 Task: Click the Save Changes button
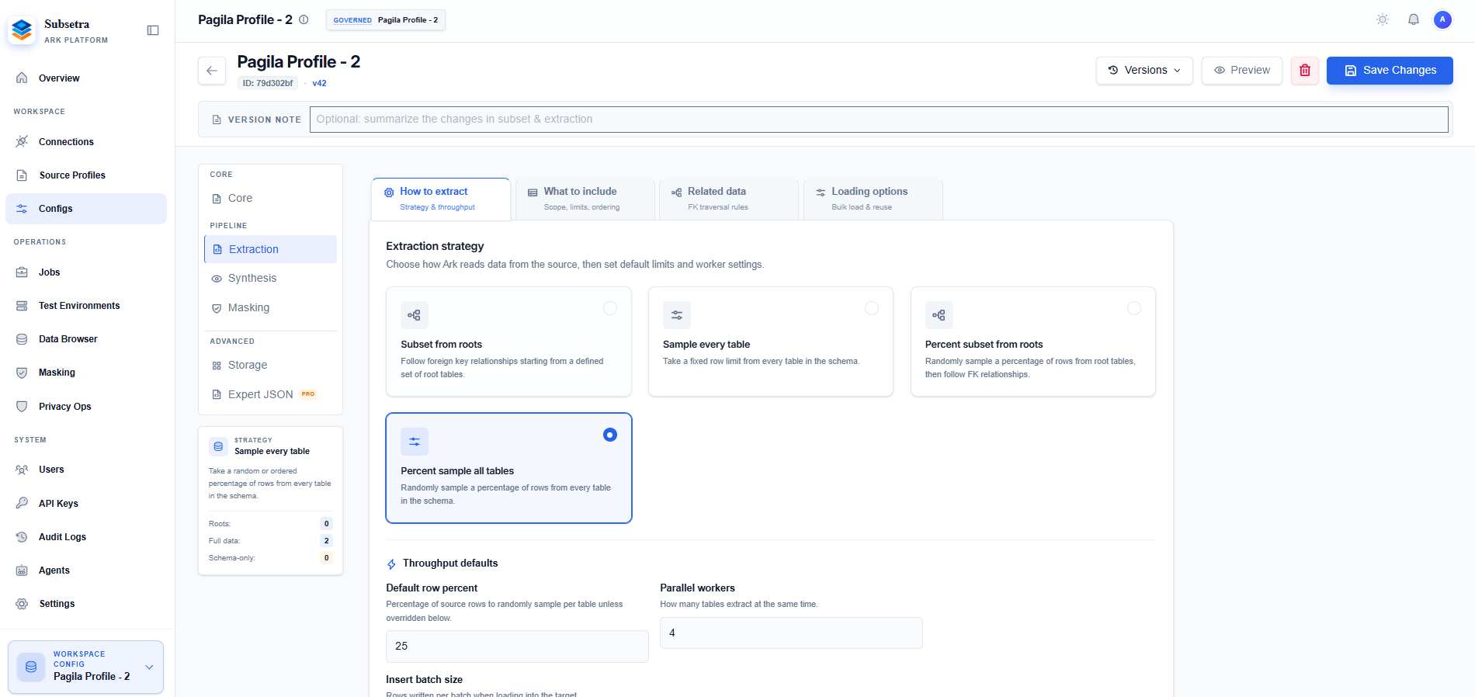1390,71
